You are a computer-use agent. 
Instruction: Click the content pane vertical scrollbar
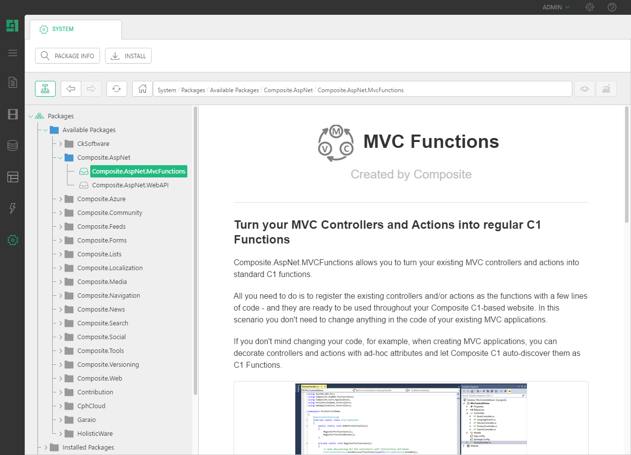627,164
